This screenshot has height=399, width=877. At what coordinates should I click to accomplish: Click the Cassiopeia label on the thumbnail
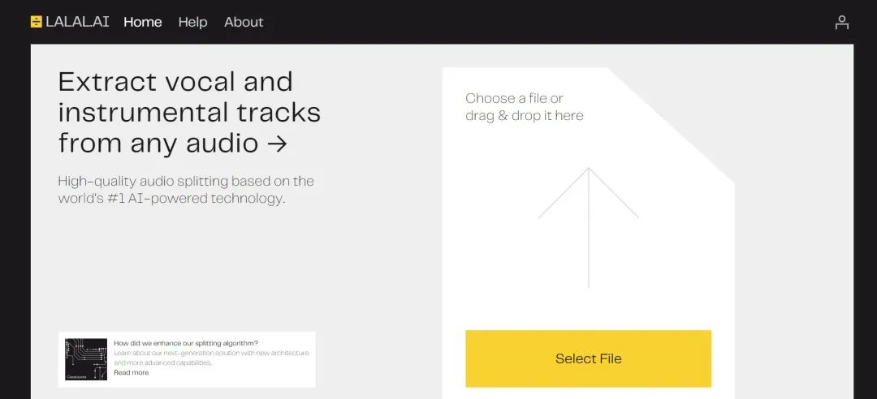click(76, 376)
